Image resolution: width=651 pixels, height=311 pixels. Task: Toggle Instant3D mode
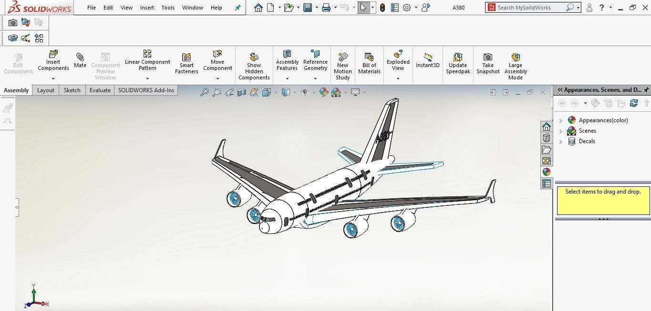[x=427, y=60]
